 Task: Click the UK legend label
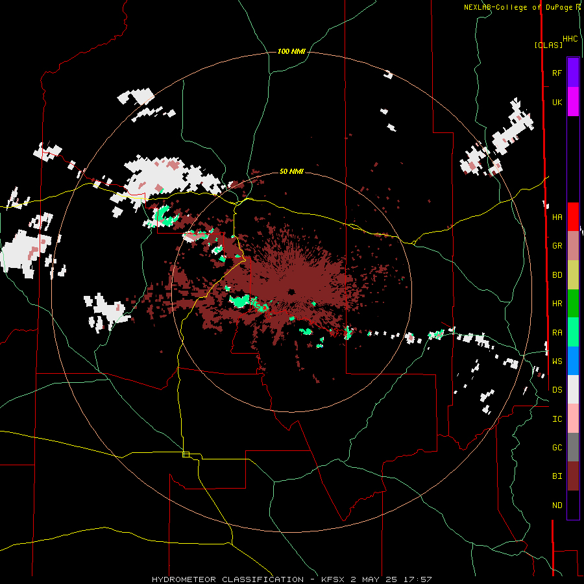click(x=557, y=102)
